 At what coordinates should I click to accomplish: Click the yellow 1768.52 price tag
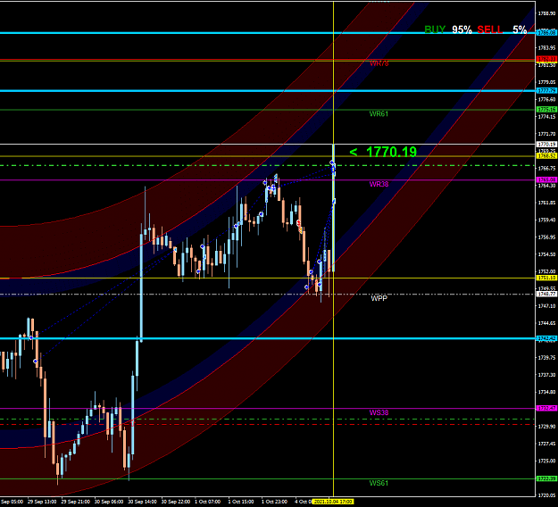[x=546, y=156]
